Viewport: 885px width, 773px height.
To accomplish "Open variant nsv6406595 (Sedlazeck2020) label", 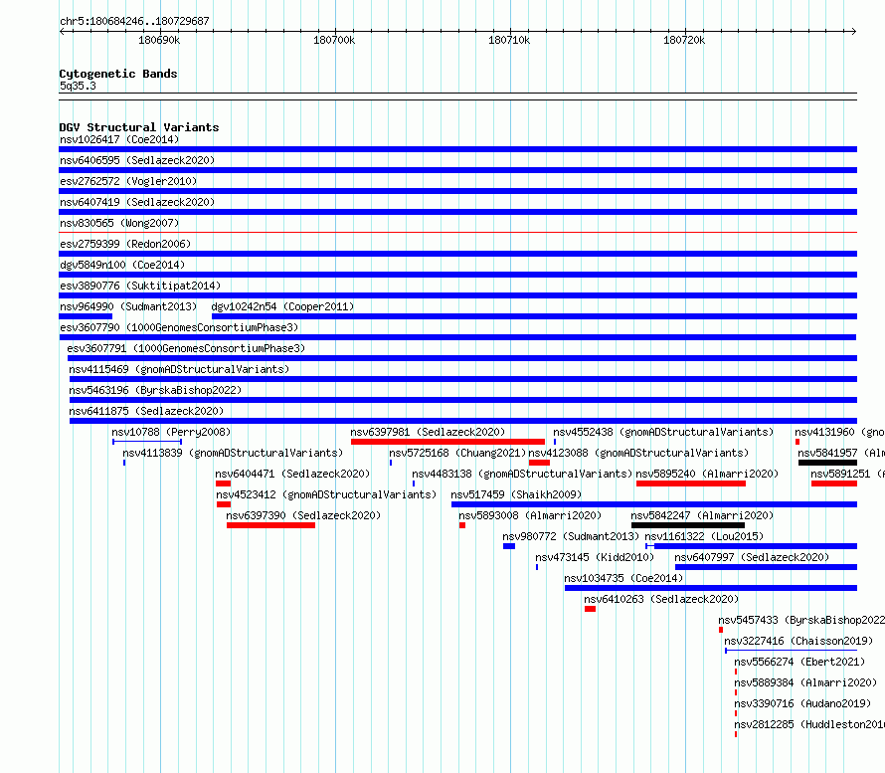I will tap(137, 160).
